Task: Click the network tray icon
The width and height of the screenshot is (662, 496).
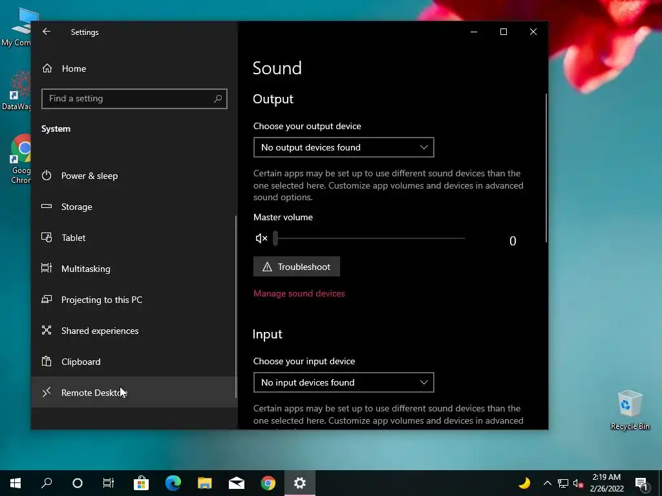Action: (563, 483)
